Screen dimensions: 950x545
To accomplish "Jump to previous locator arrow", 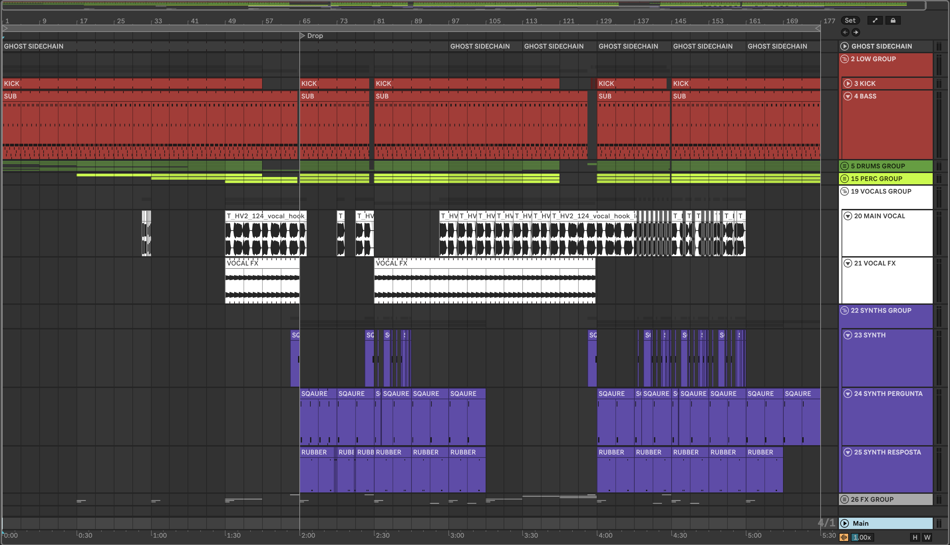I will click(x=845, y=33).
